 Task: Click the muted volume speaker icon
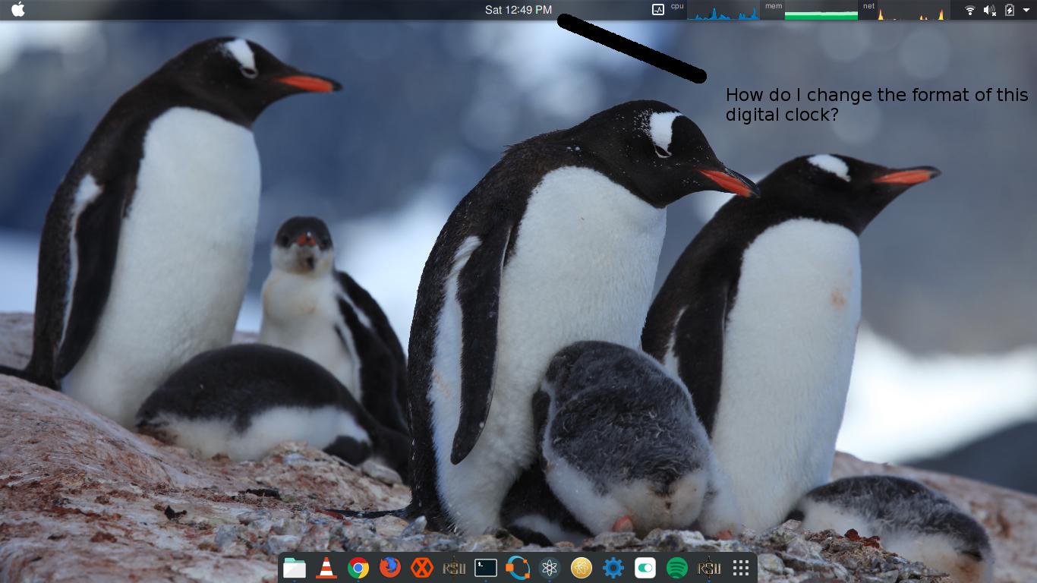click(989, 10)
